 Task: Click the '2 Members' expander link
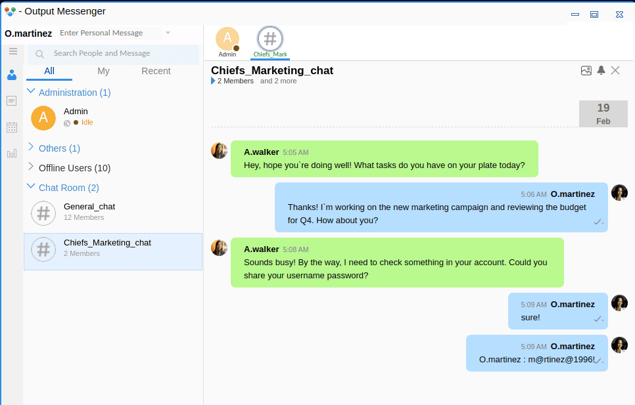(235, 81)
